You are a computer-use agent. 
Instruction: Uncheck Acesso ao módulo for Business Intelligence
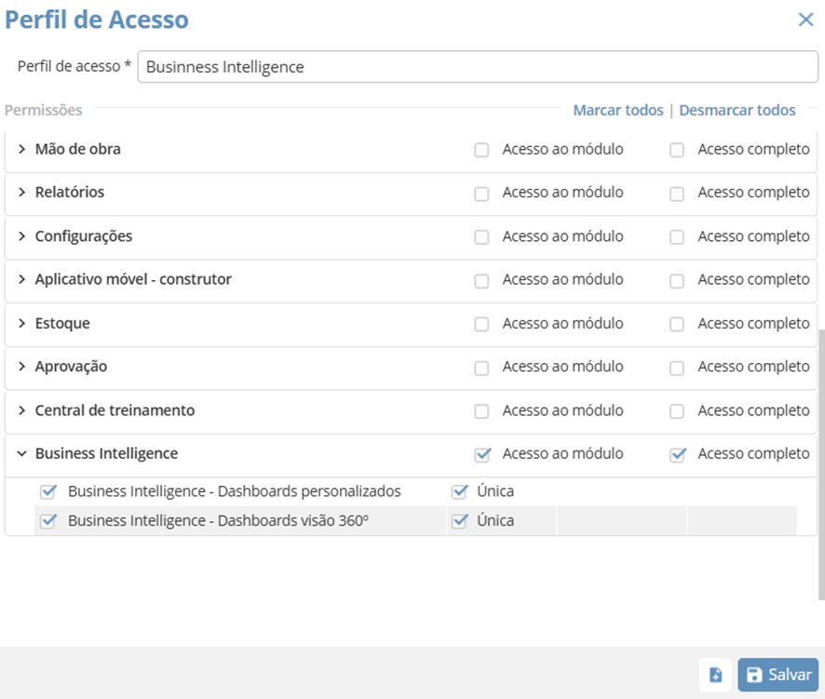click(481, 455)
